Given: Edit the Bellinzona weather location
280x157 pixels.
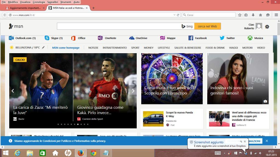Looking at the screenshot, I should pos(43,47).
